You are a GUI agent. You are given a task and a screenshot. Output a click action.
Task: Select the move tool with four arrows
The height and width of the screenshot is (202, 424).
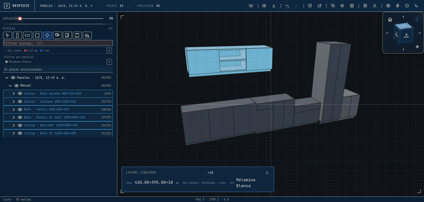click(x=47, y=35)
